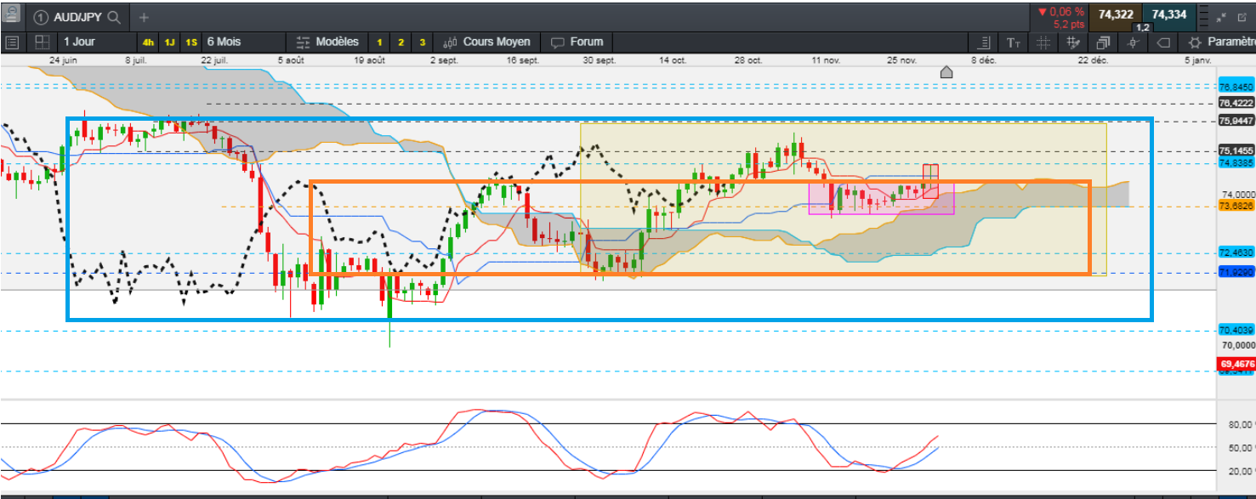1256x499 pixels.
Task: Load model preset 2
Action: coord(401,43)
